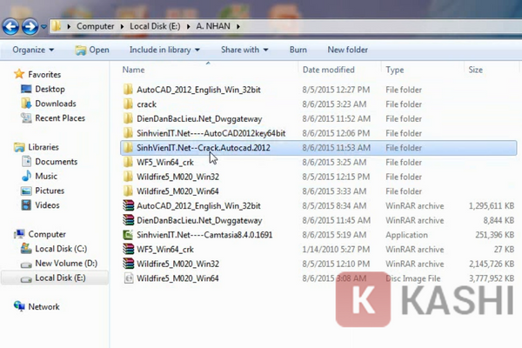This screenshot has height=348, width=522.
Task: Click the 27 KB size value
Action: 504,249
